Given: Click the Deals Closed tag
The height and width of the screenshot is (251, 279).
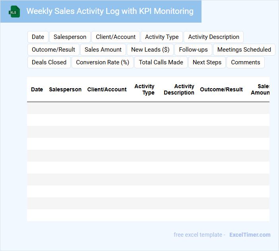Looking at the screenshot, I should (49, 62).
